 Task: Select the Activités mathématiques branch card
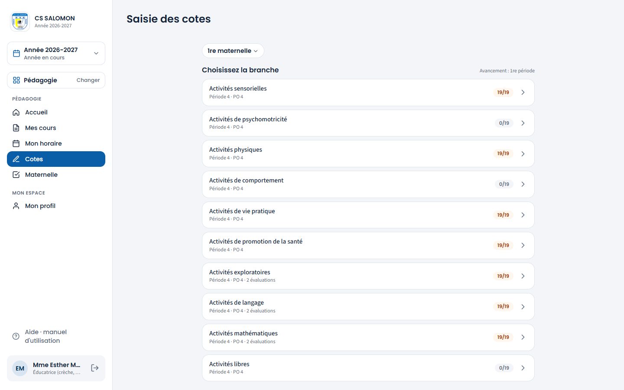pyautogui.click(x=368, y=337)
